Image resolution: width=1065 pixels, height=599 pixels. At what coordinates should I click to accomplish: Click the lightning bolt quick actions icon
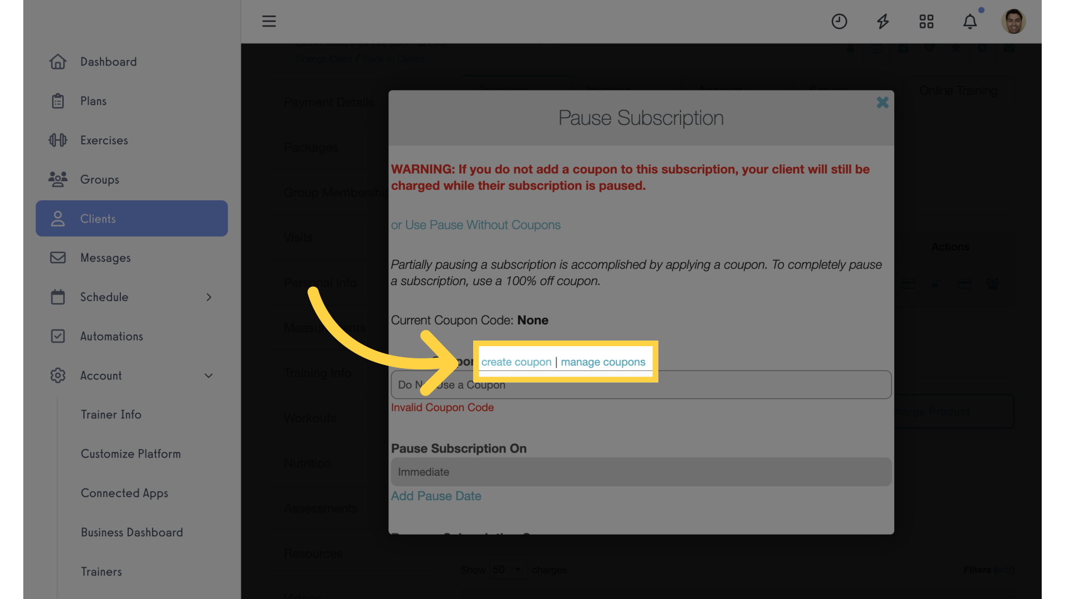pyautogui.click(x=883, y=21)
